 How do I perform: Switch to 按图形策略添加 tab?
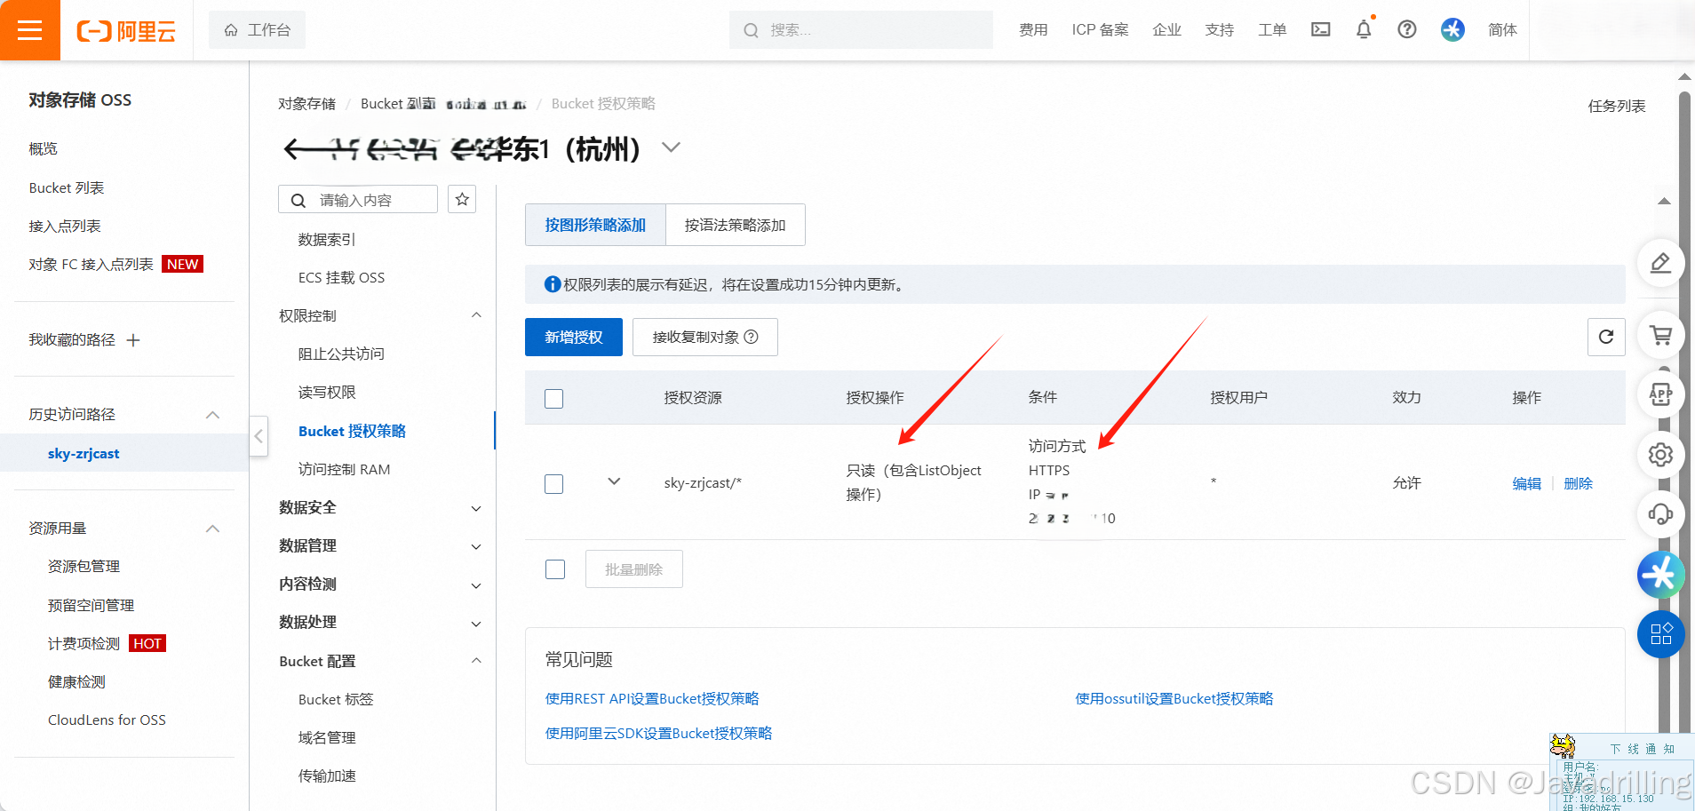pos(595,225)
